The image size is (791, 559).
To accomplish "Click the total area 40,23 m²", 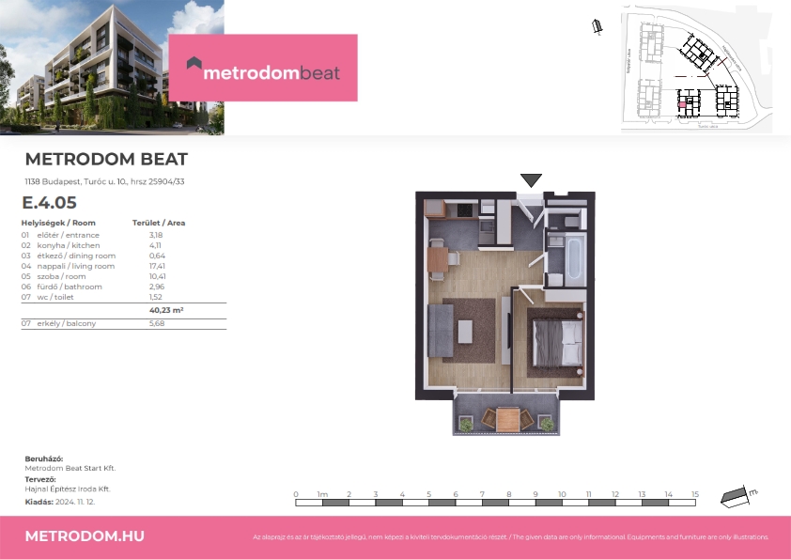I will [x=166, y=310].
